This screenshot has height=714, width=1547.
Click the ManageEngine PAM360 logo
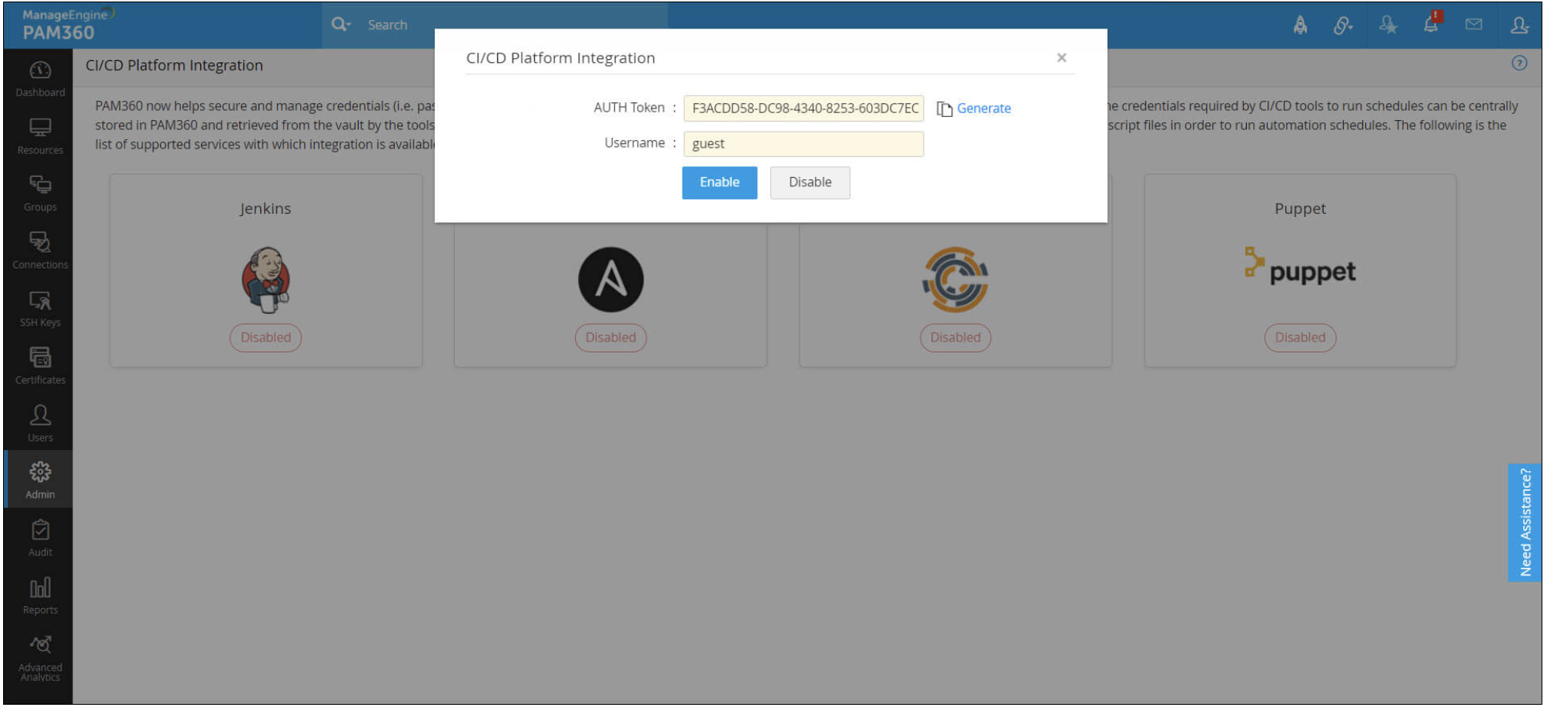click(x=67, y=25)
